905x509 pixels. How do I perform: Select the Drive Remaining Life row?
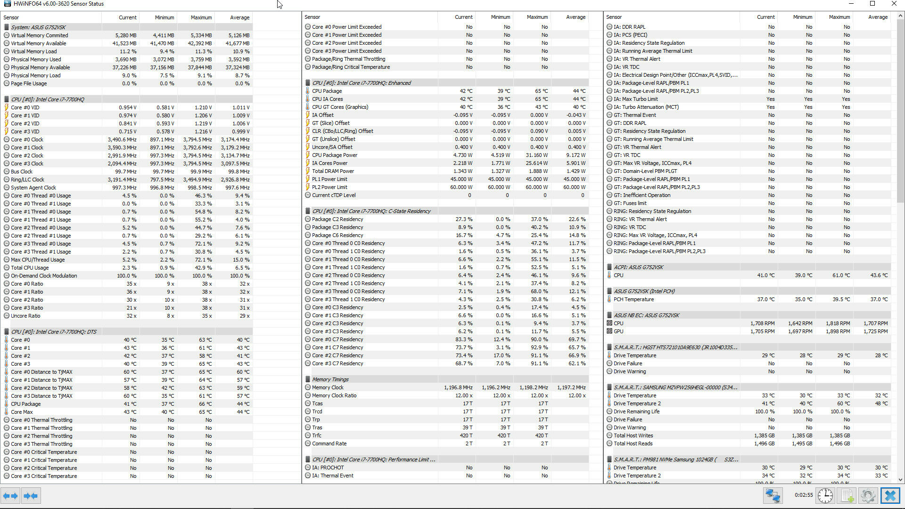748,411
